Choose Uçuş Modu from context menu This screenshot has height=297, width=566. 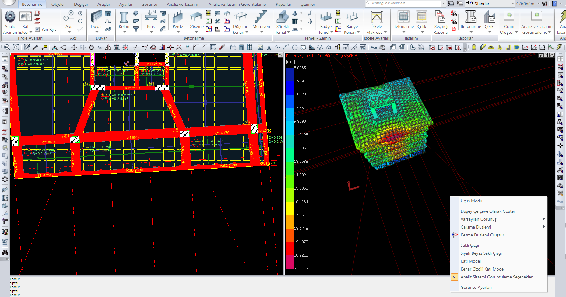tap(471, 201)
